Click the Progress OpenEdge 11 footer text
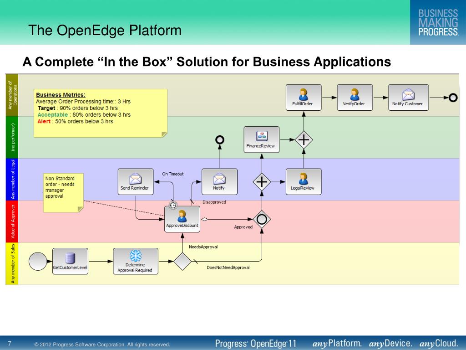Screen dimensions: 466x350 (x=256, y=344)
